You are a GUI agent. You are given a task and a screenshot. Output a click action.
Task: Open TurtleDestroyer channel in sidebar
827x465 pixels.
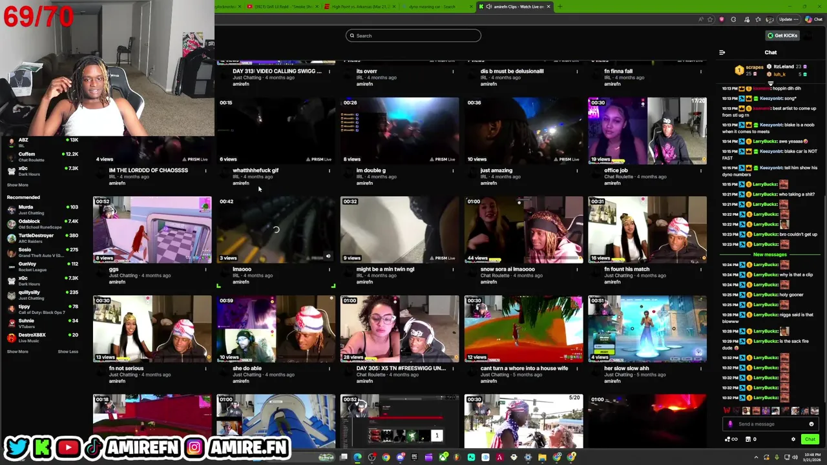(43, 238)
